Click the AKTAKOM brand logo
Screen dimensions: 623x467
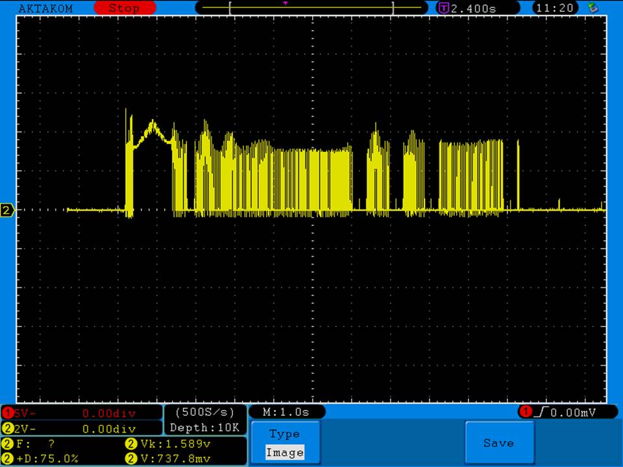(46, 8)
